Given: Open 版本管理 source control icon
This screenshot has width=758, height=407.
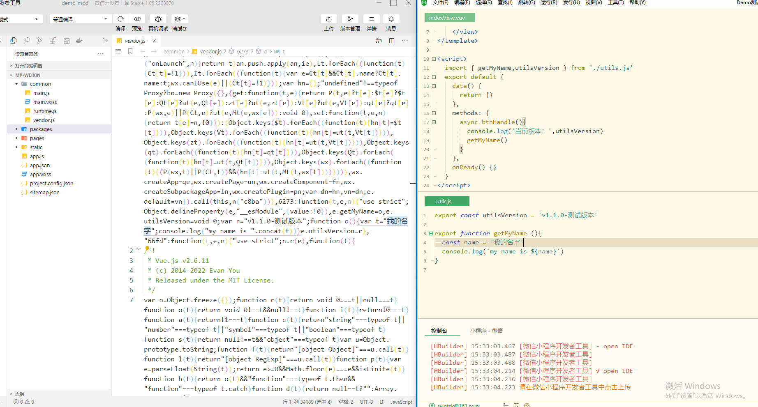Looking at the screenshot, I should coord(350,19).
